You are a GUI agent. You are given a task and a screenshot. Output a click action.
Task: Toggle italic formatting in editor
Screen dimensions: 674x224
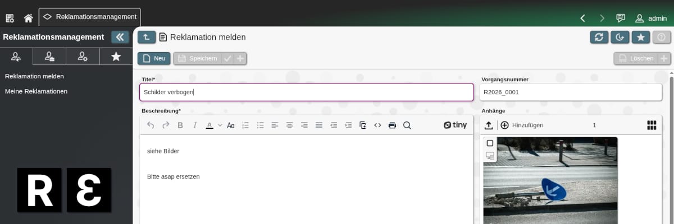[195, 125]
